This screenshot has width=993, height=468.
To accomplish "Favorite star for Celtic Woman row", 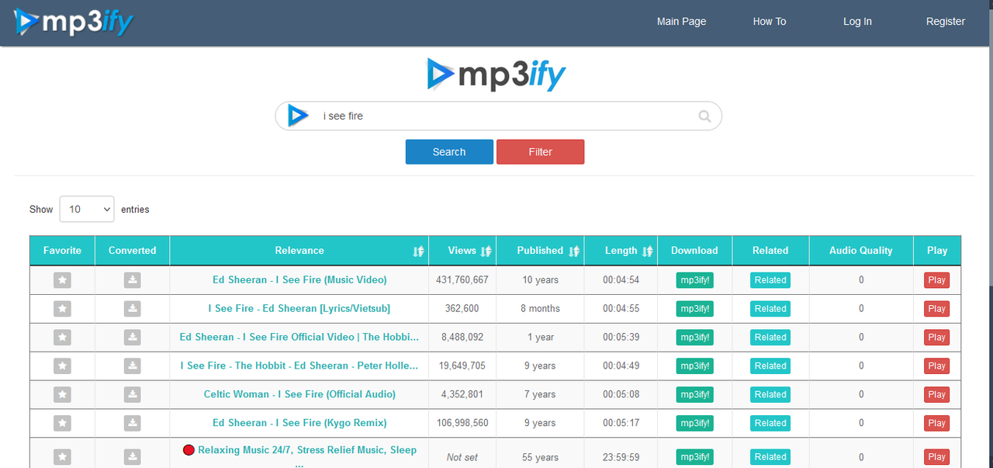I will click(62, 394).
